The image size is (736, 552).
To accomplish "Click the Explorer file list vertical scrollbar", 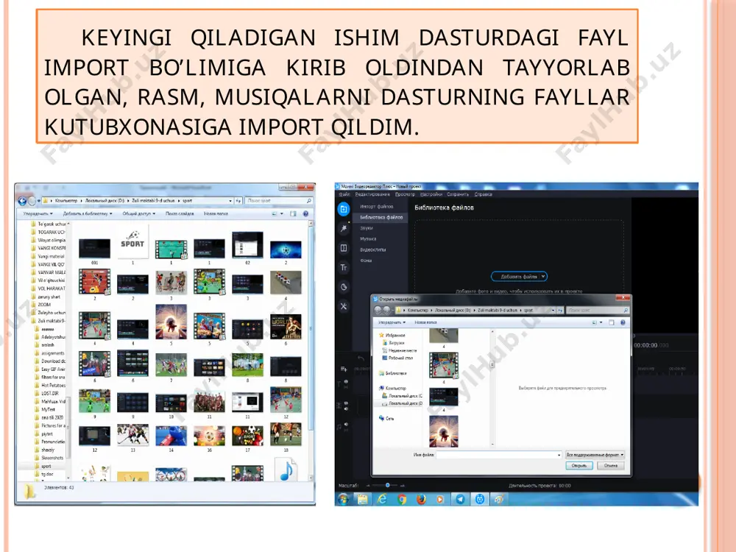I will coord(311,350).
